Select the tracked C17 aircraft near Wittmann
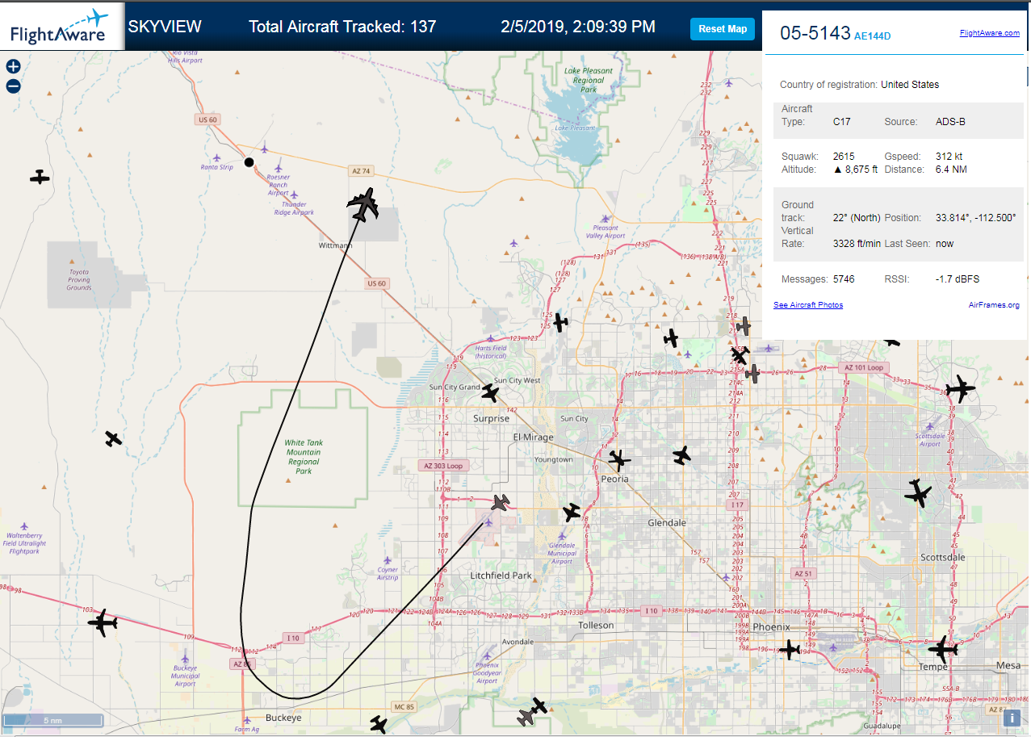Screen dimensions: 1031x737 pyautogui.click(x=364, y=205)
